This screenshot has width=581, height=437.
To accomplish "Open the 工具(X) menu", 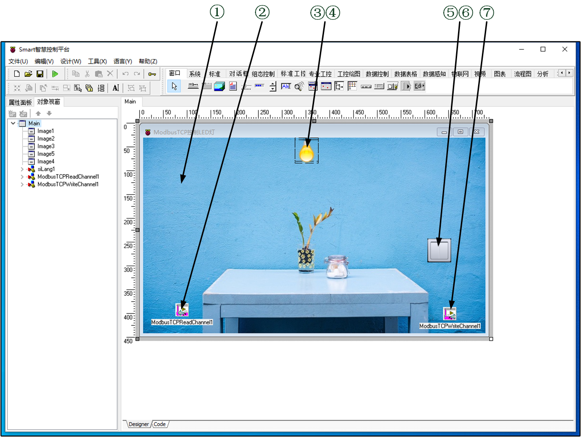I will pos(97,62).
